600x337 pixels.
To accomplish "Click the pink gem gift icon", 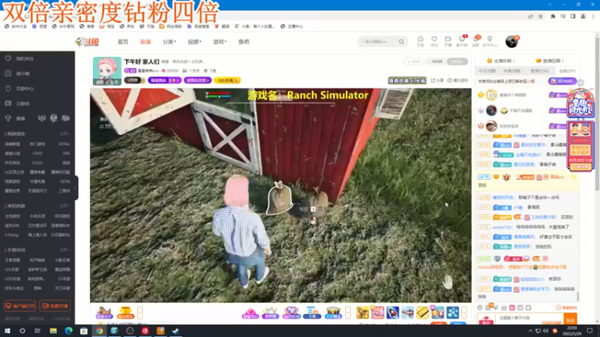I will click(x=250, y=313).
